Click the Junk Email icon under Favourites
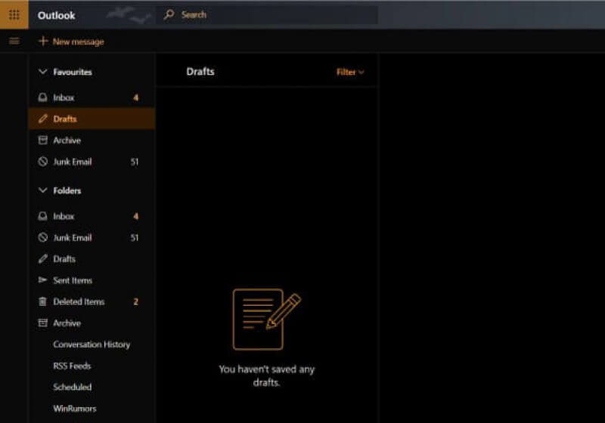 [x=43, y=162]
